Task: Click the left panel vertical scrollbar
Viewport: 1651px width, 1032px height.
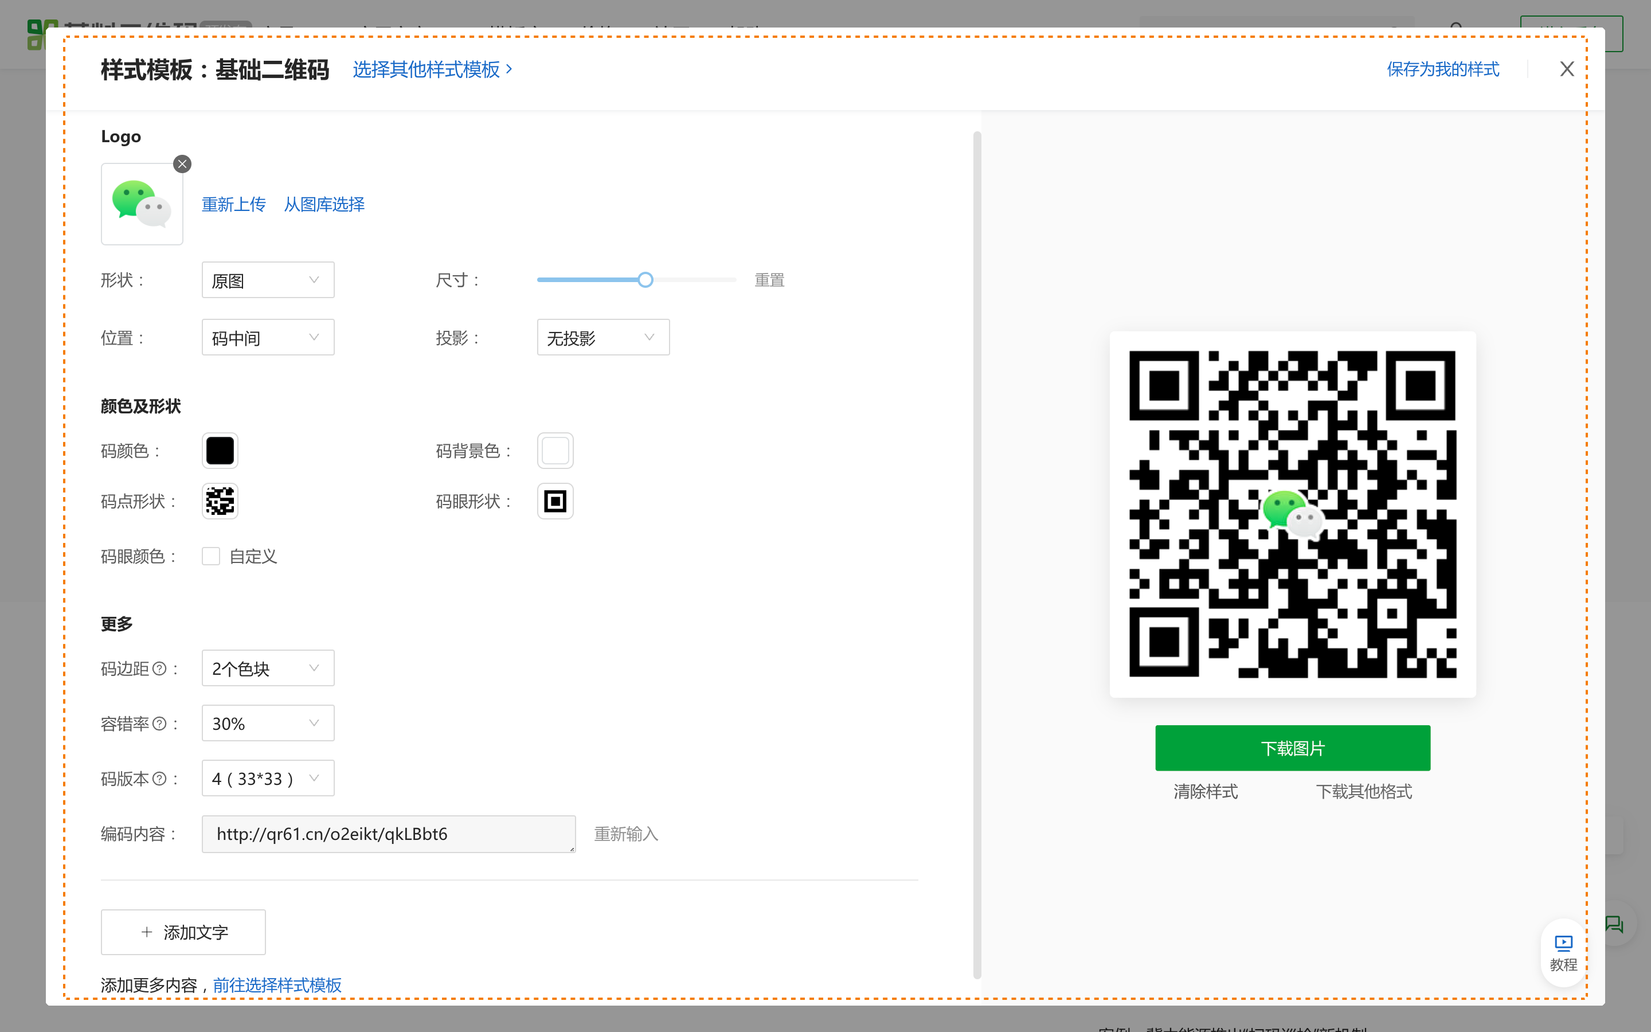Action: coord(977,554)
